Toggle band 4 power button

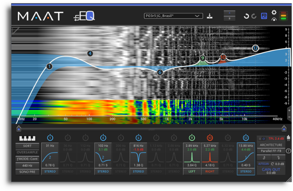pos(103,138)
